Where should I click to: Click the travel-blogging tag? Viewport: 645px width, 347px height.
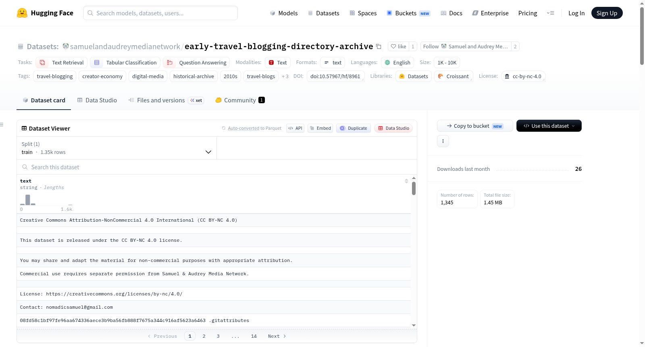coord(55,76)
